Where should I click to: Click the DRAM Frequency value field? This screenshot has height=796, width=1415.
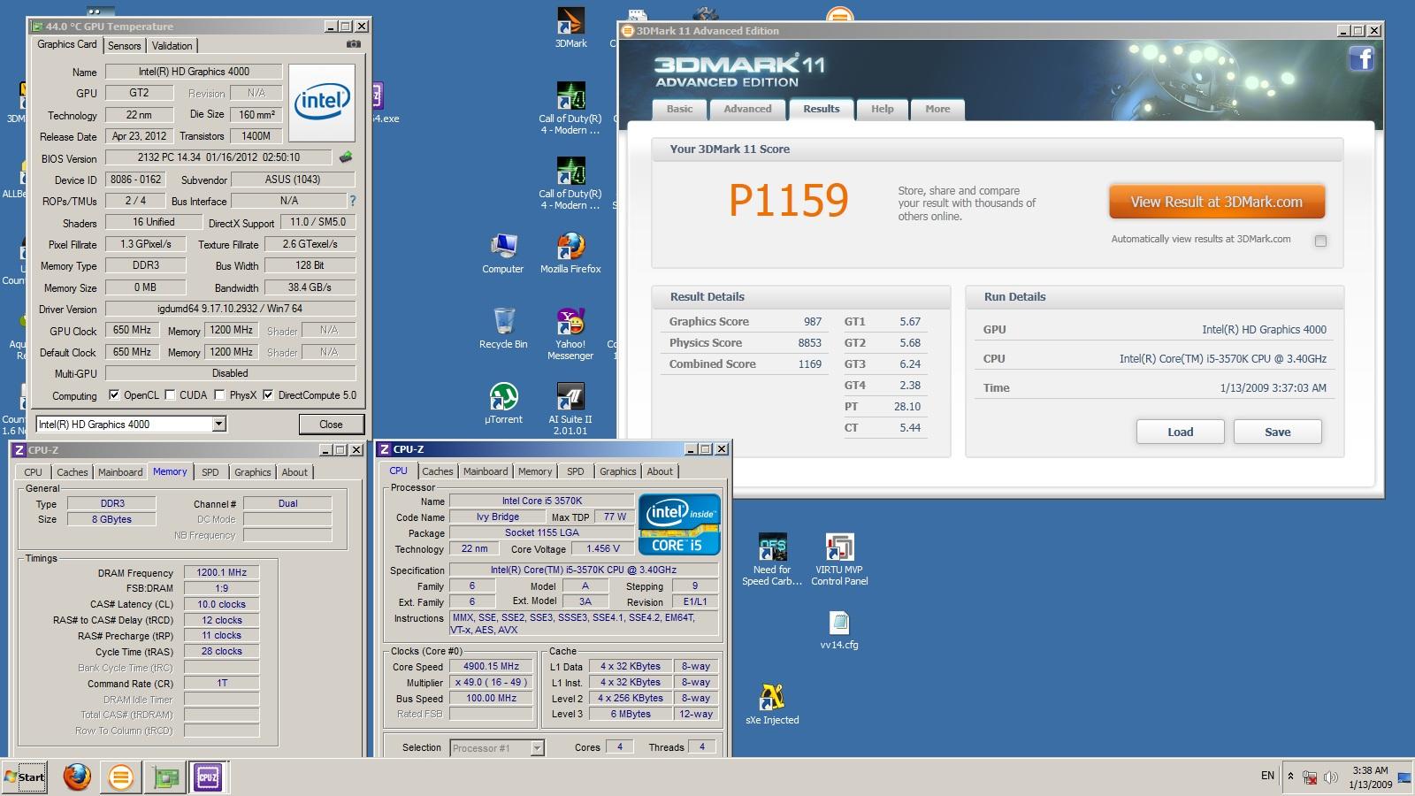click(x=221, y=573)
